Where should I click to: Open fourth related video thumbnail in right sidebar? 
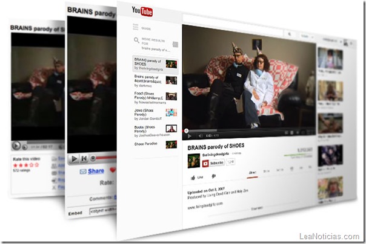click(x=330, y=155)
